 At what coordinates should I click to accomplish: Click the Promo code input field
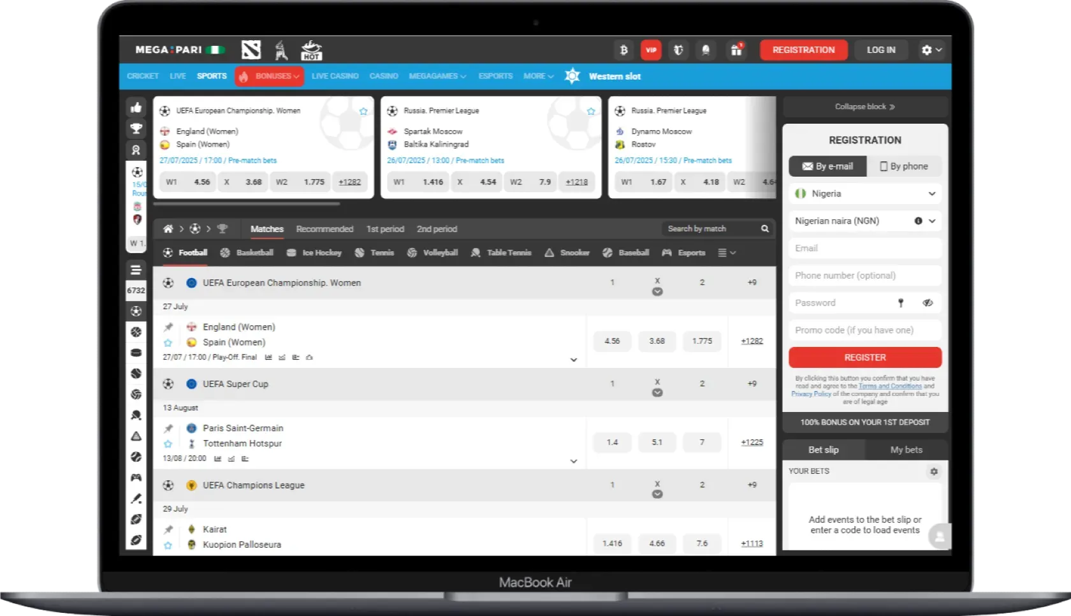pyautogui.click(x=865, y=330)
